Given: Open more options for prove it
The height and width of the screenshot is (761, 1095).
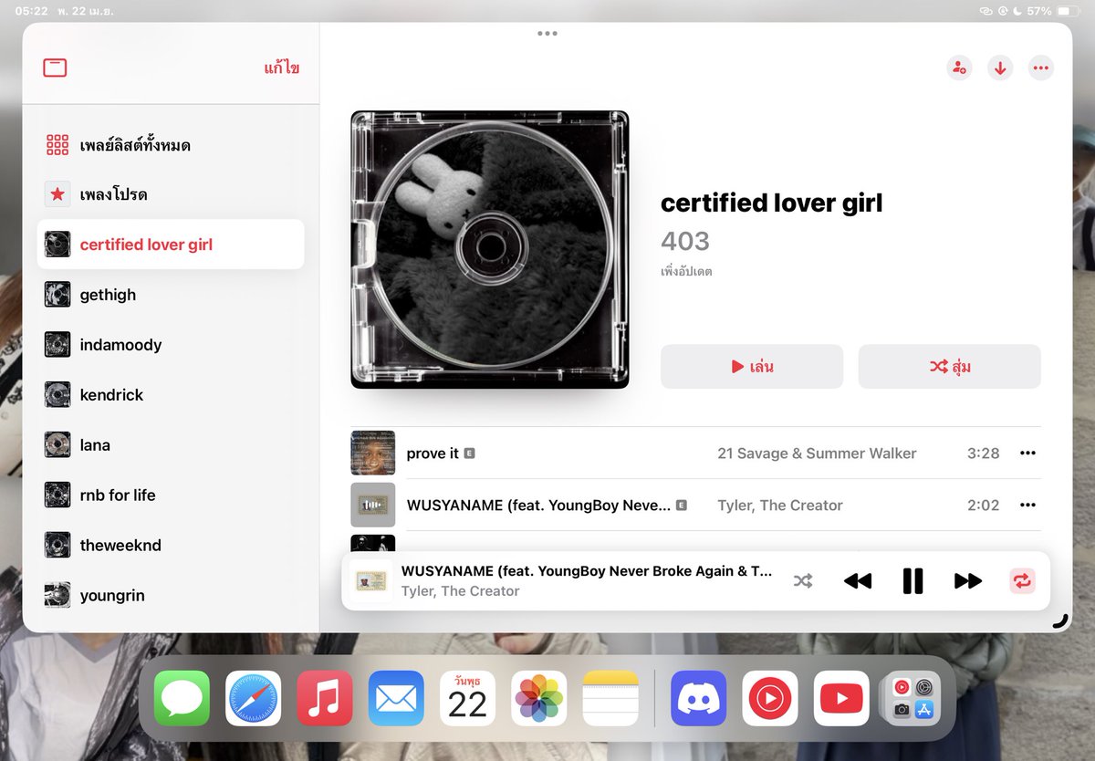Looking at the screenshot, I should 1028,453.
